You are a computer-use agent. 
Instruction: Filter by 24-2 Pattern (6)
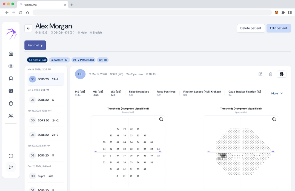[x=83, y=60]
